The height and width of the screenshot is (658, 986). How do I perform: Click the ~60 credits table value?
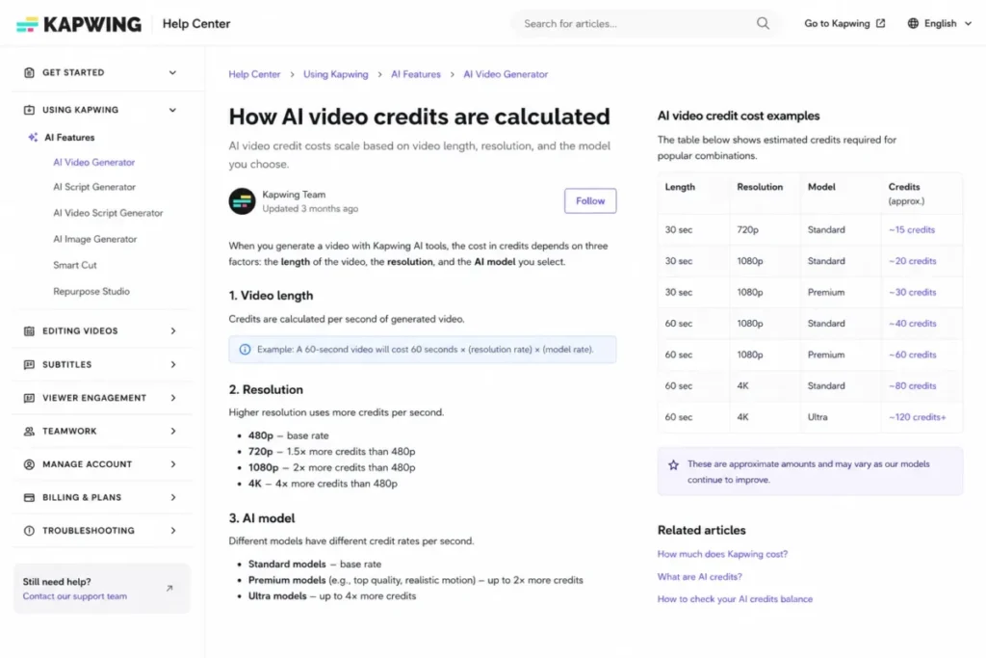(x=912, y=355)
